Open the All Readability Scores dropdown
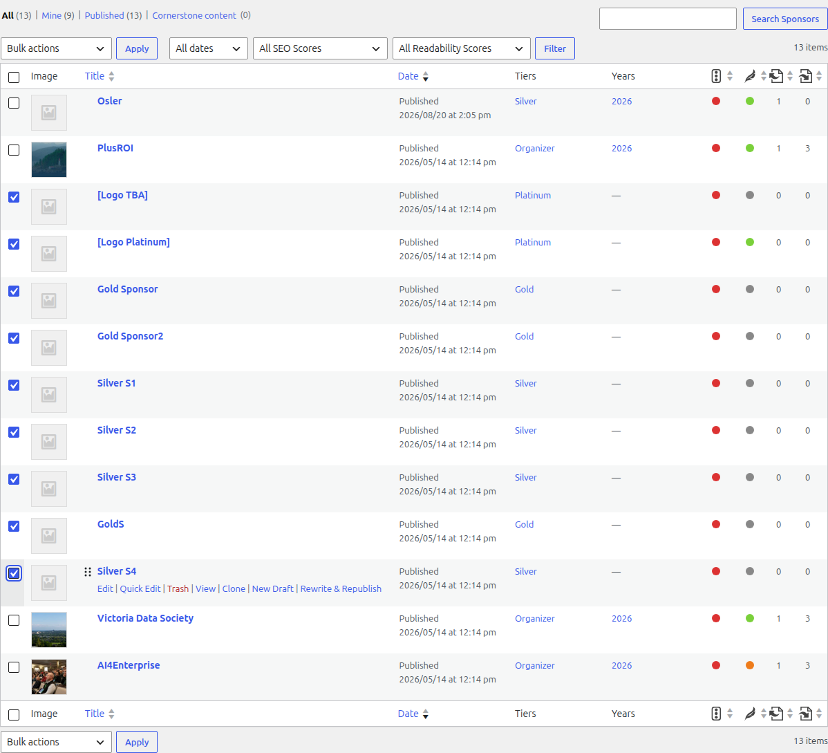 [462, 48]
